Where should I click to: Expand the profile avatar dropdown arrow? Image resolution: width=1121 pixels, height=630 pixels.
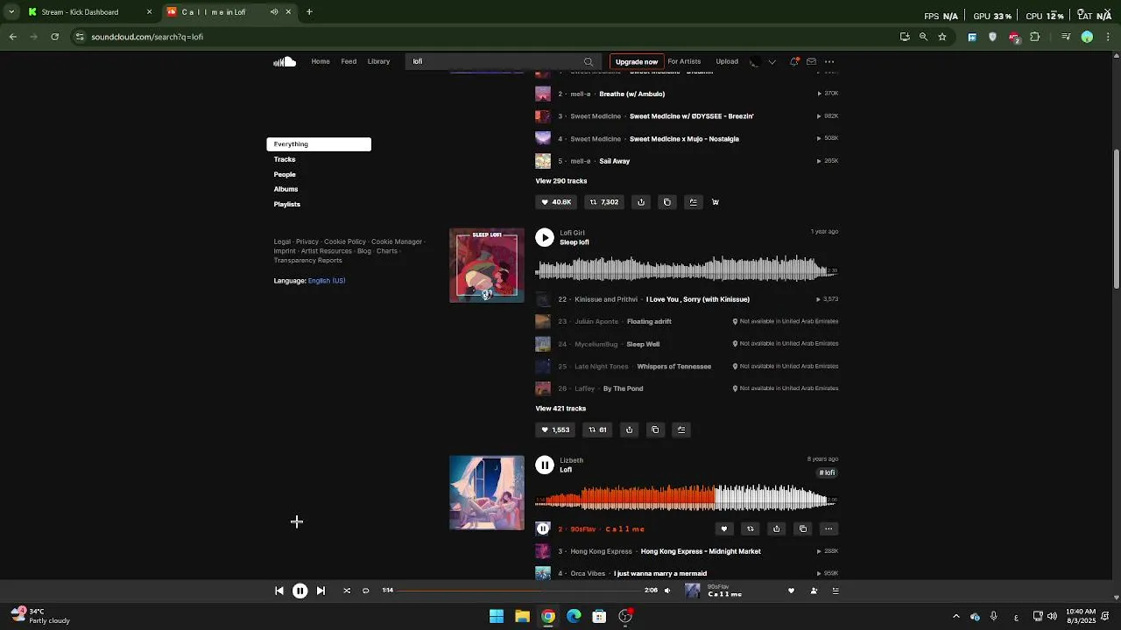[x=772, y=61]
